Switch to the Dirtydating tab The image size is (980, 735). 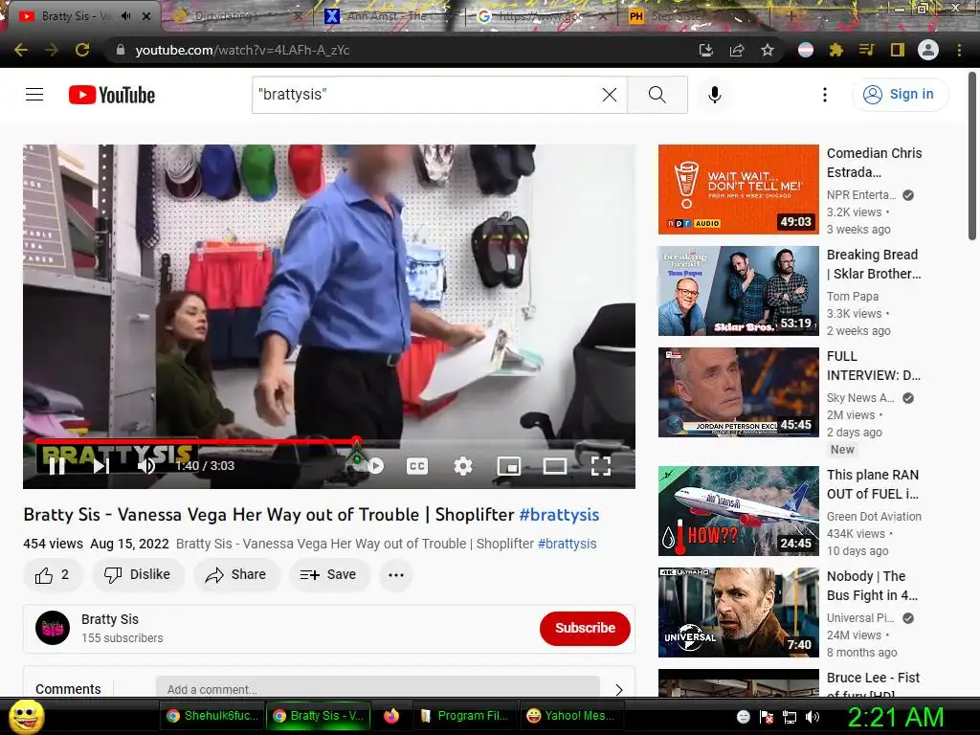236,16
